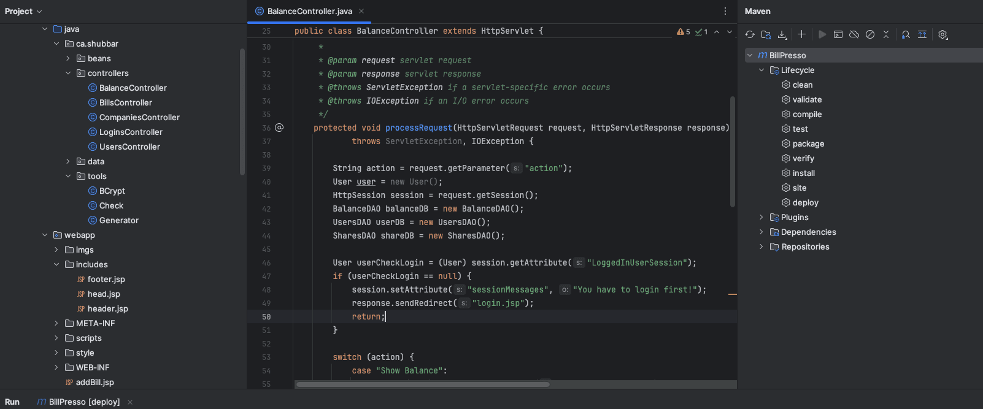
Task: Expand the data package
Action: tap(68, 161)
